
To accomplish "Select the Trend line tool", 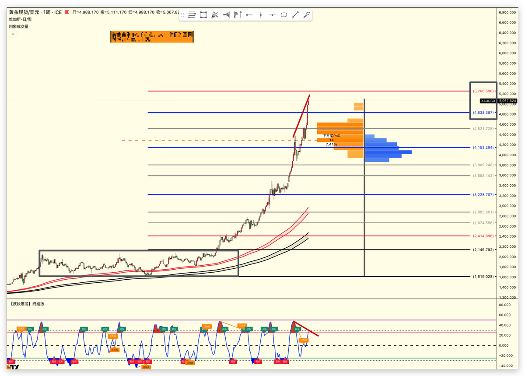I will click(295, 15).
